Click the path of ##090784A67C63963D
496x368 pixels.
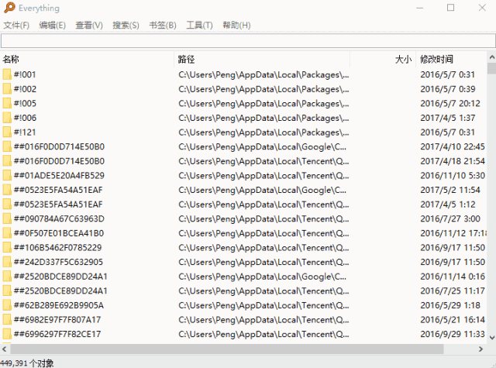(263, 218)
